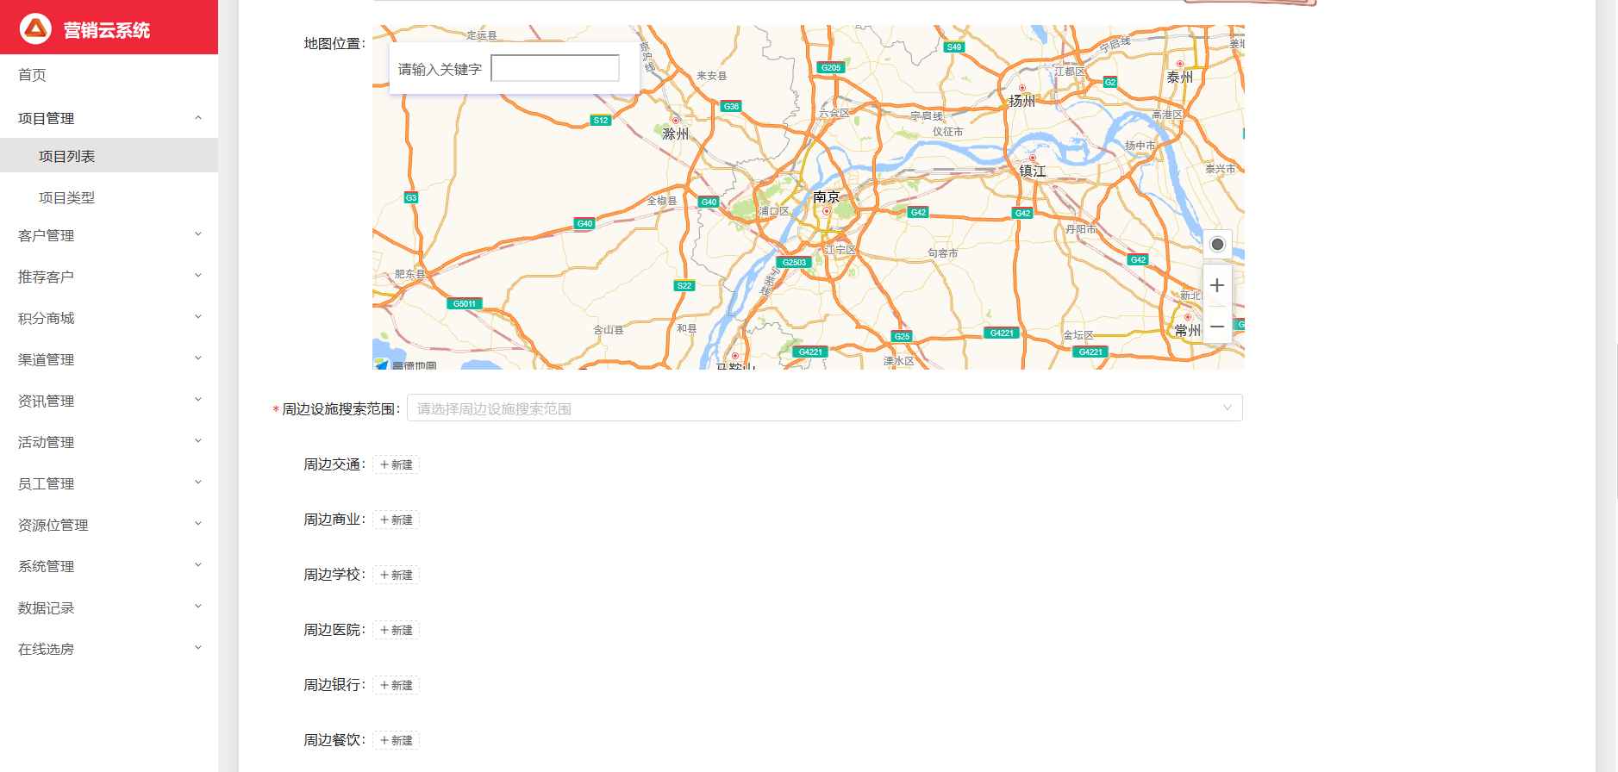Screen dimensions: 1618x772
Task: Expand the 员工管理 menu
Action: point(109,483)
